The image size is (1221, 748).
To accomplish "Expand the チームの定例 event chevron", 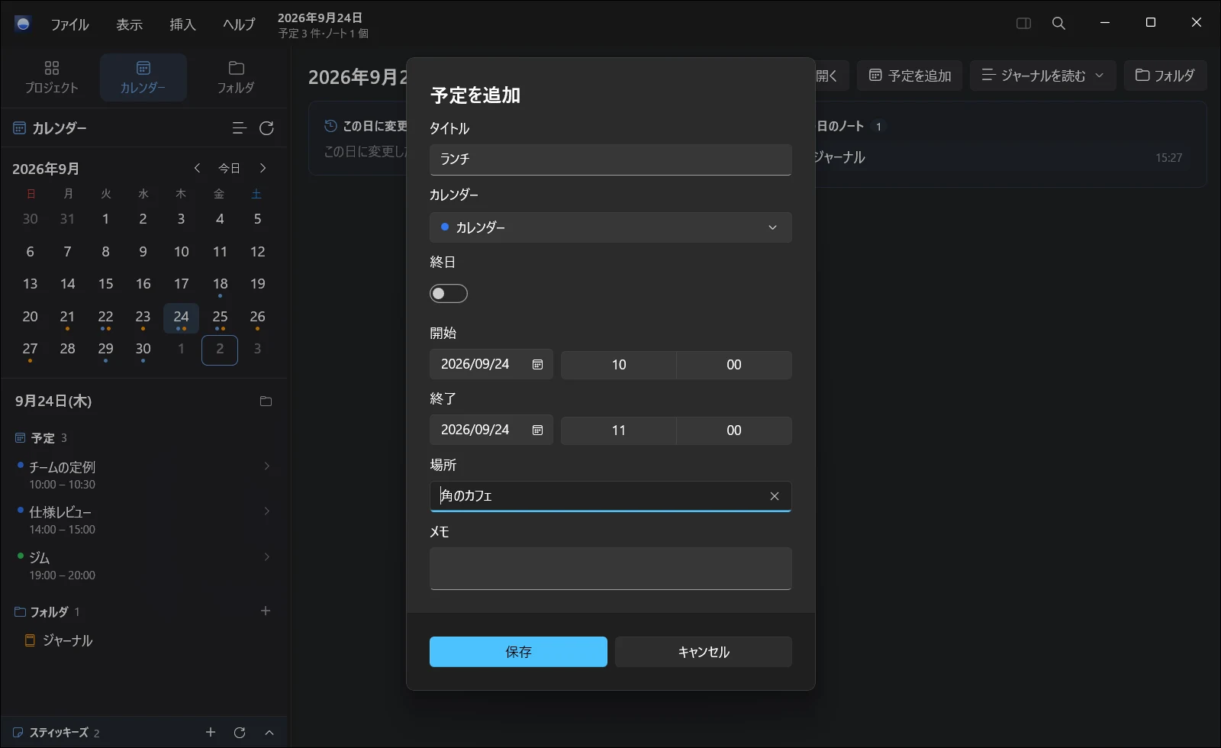I will coord(266,466).
